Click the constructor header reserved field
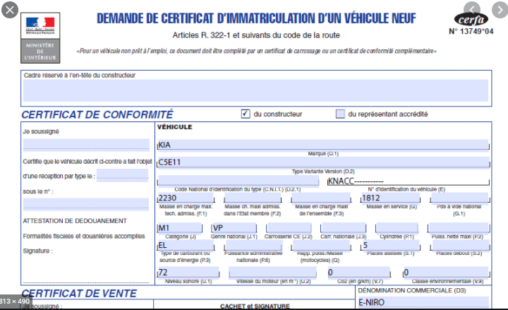The height and width of the screenshot is (310, 508). [255, 90]
